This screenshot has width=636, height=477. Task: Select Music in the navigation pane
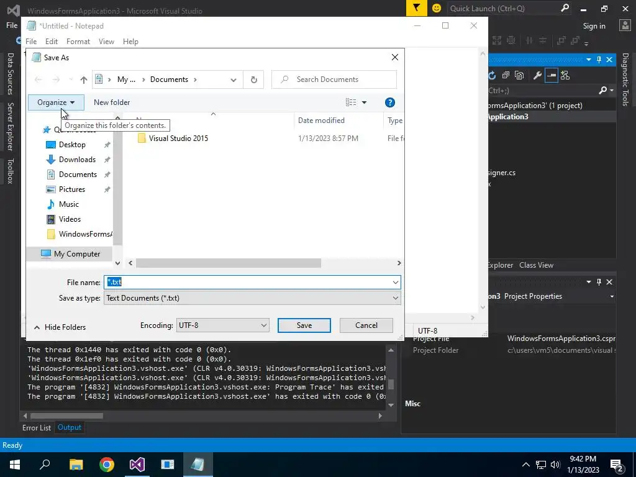pos(68,204)
